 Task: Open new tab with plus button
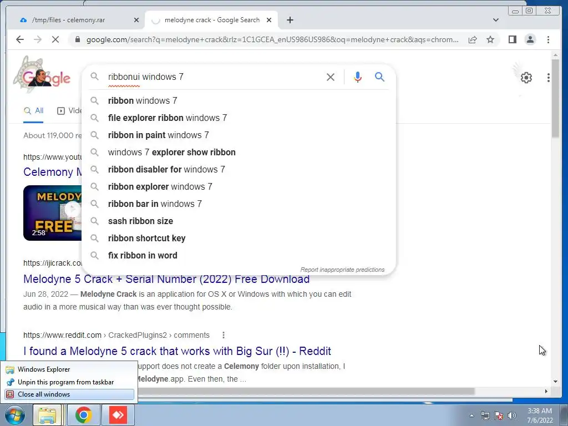(x=290, y=20)
